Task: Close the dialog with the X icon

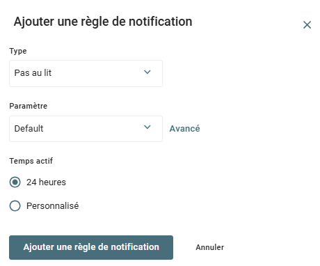Action: (x=307, y=24)
